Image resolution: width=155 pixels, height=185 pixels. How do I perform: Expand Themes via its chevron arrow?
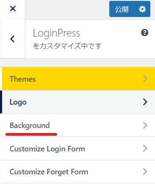tap(145, 79)
